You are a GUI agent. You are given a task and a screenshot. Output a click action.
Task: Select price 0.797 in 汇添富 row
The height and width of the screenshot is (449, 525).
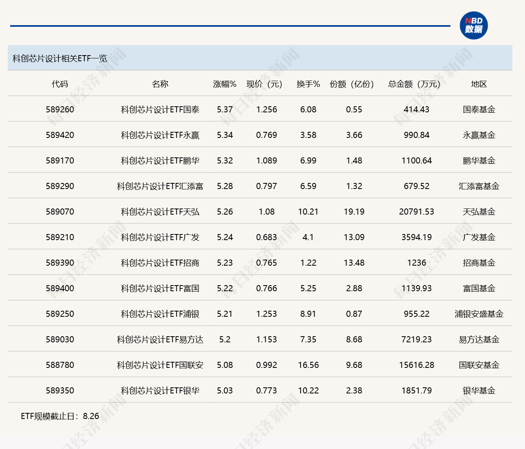[x=267, y=186]
